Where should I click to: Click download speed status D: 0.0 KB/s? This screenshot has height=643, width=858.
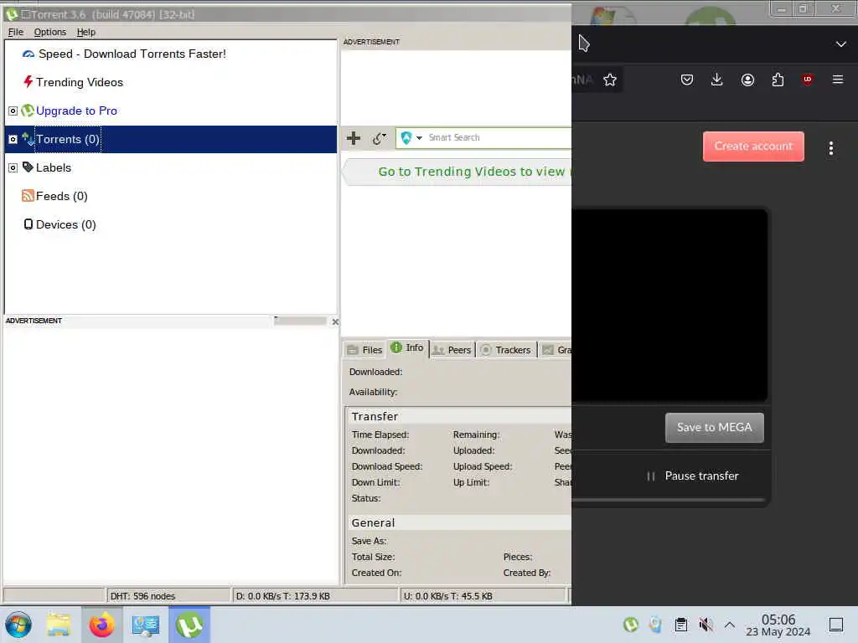[315, 596]
